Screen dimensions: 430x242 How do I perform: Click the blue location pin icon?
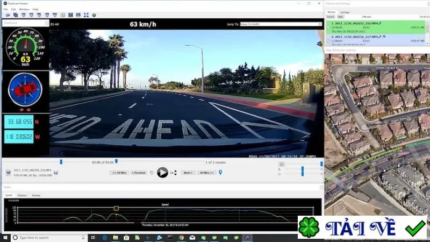pyautogui.click(x=220, y=172)
